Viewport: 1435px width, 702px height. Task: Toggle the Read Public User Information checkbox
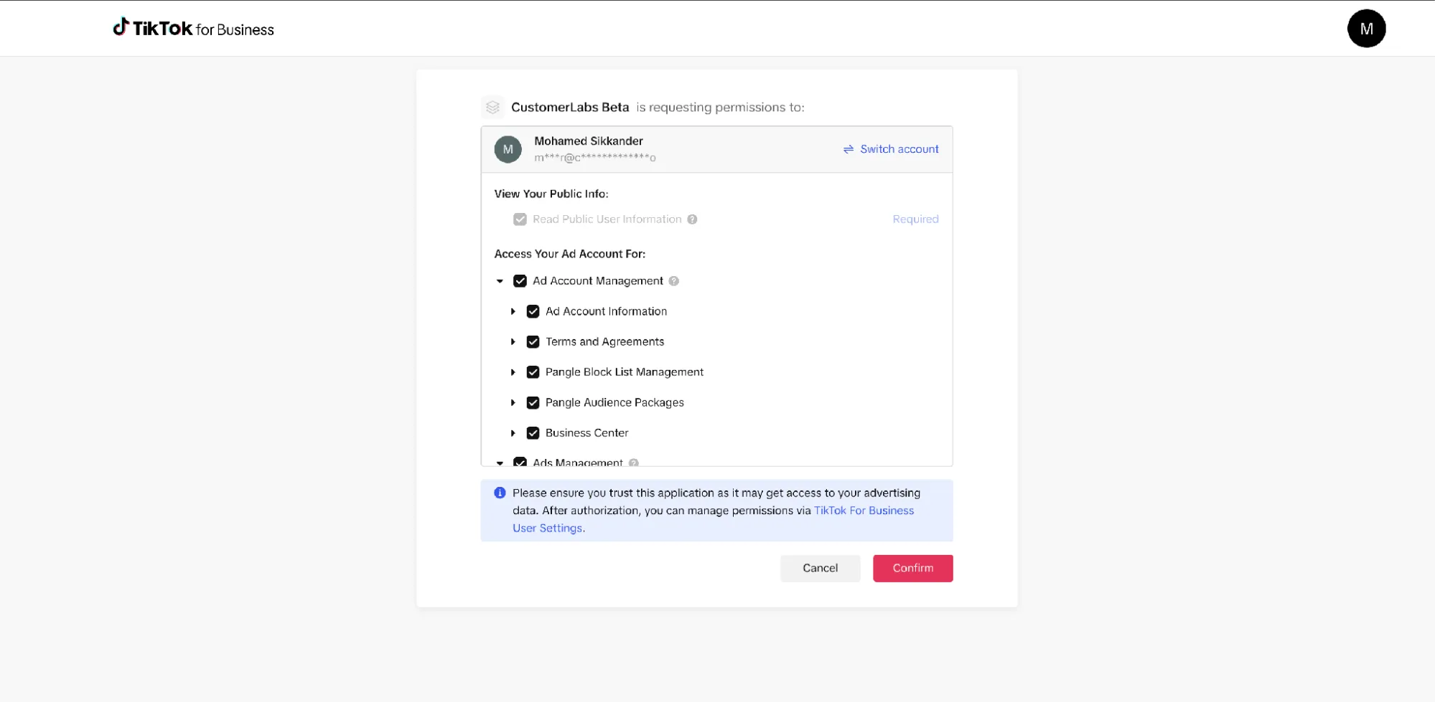pyautogui.click(x=520, y=219)
